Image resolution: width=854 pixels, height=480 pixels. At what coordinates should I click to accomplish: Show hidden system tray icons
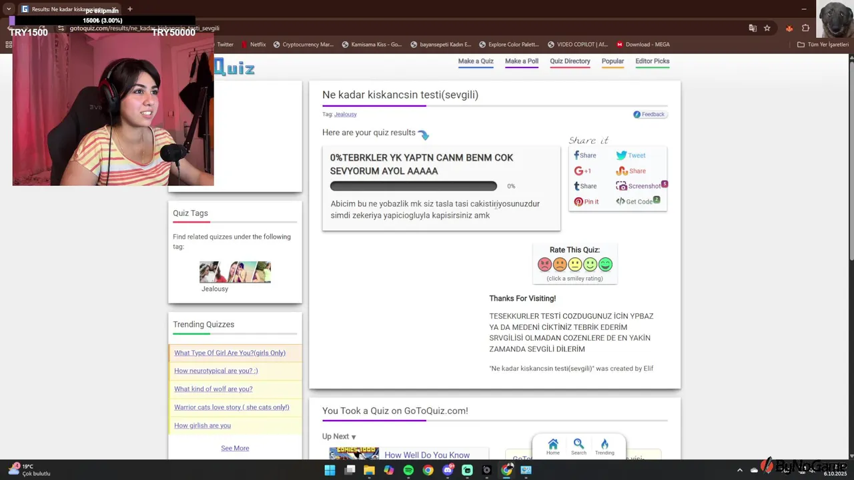pos(739,470)
